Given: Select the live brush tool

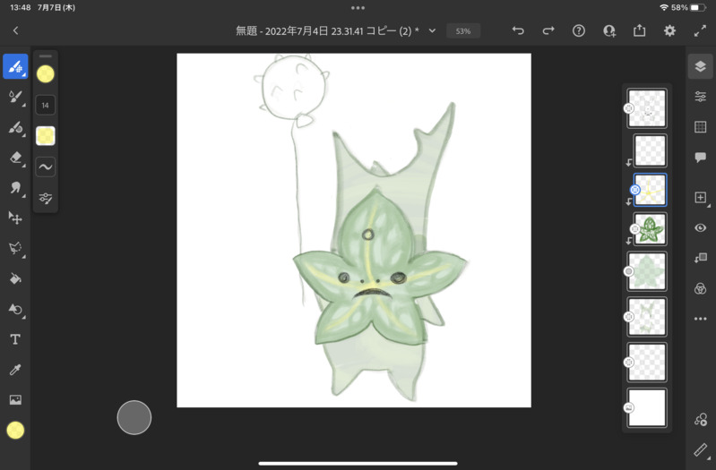Looking at the screenshot, I should tap(15, 97).
